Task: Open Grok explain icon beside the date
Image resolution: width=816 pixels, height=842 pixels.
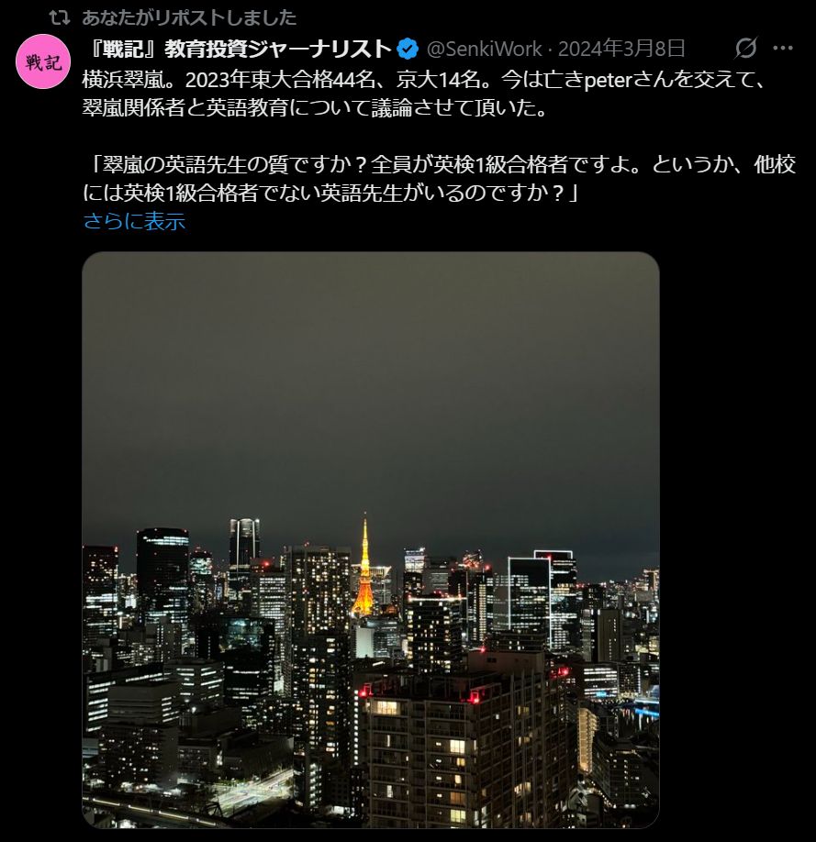Action: point(745,49)
